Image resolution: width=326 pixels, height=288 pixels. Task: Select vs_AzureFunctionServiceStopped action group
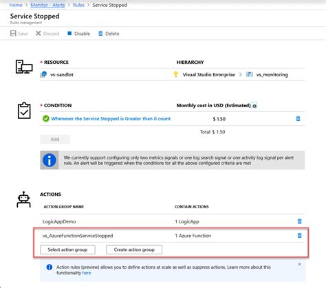[78, 236]
